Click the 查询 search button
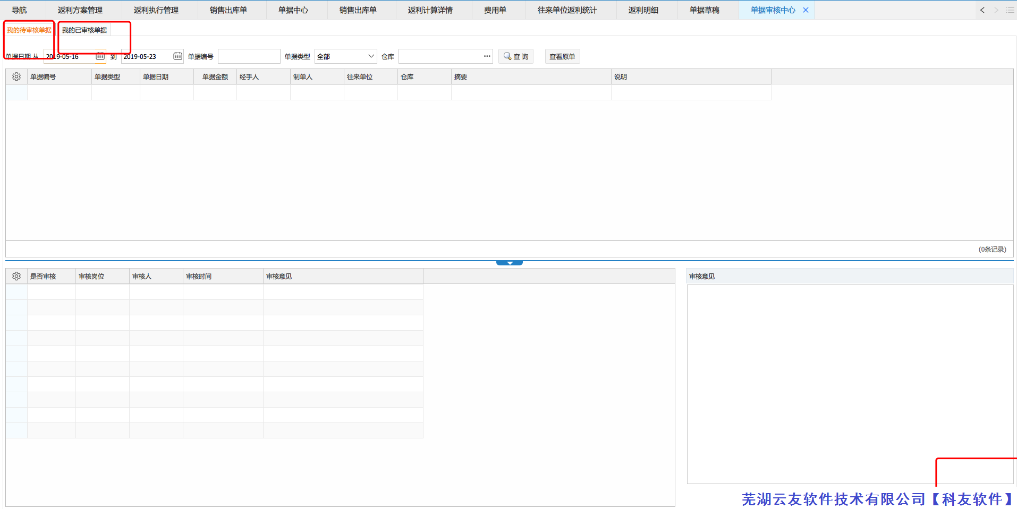Screen dimensions: 1017x509 coord(516,56)
